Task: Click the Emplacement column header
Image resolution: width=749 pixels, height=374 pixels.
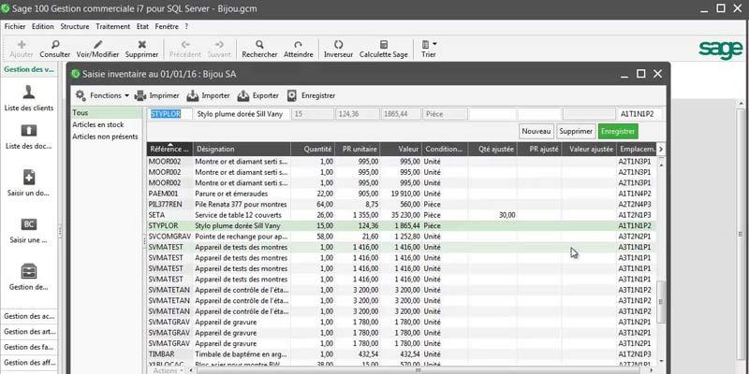Action: (x=636, y=149)
